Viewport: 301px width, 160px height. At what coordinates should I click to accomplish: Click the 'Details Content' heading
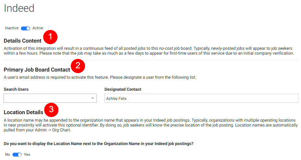[x=23, y=41]
